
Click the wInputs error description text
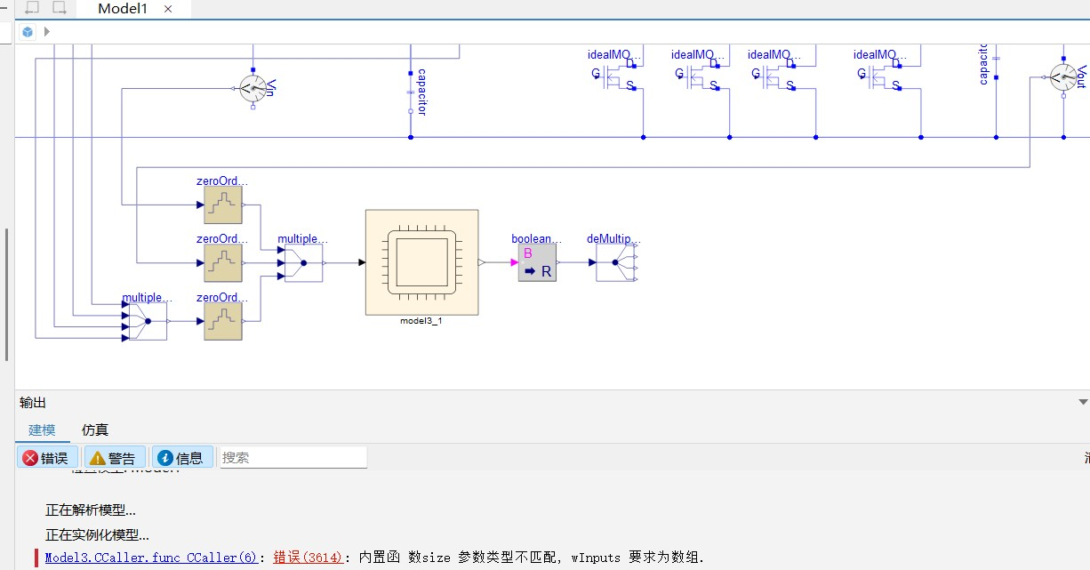pyautogui.click(x=531, y=558)
